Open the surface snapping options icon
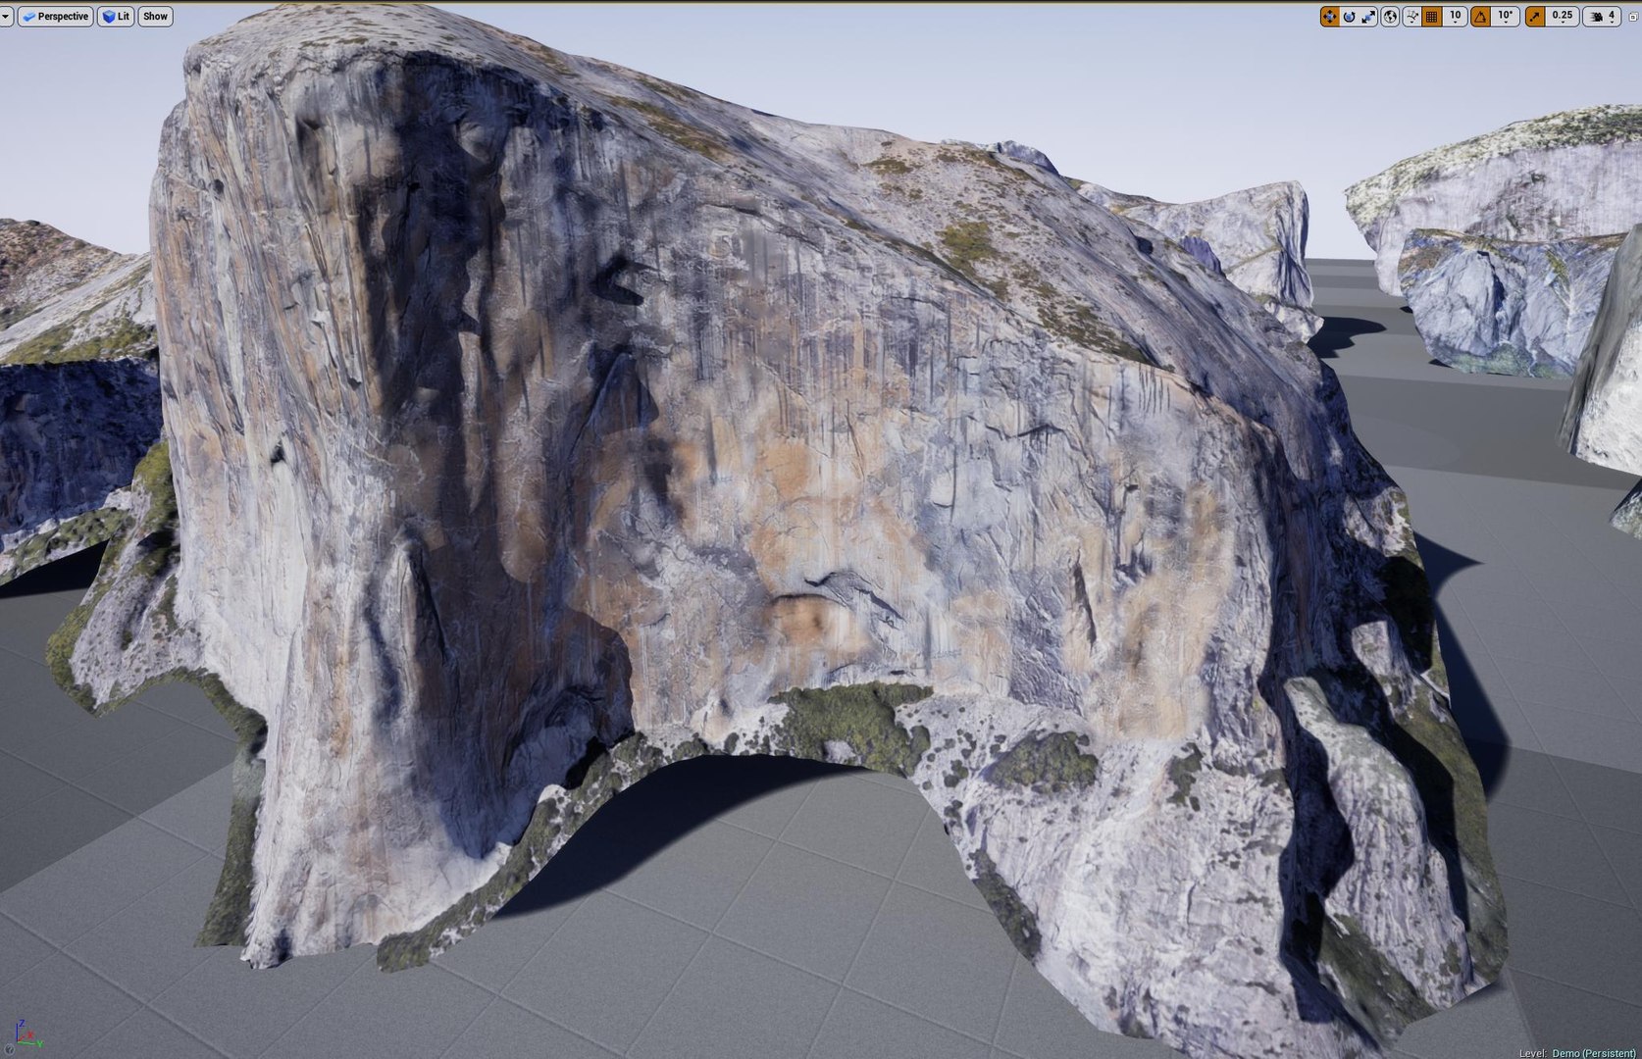Image resolution: width=1642 pixels, height=1059 pixels. [1411, 17]
